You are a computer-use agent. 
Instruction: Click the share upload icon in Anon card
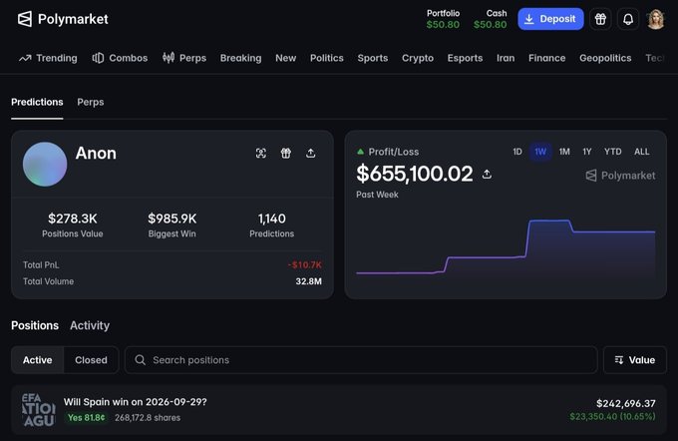click(310, 154)
